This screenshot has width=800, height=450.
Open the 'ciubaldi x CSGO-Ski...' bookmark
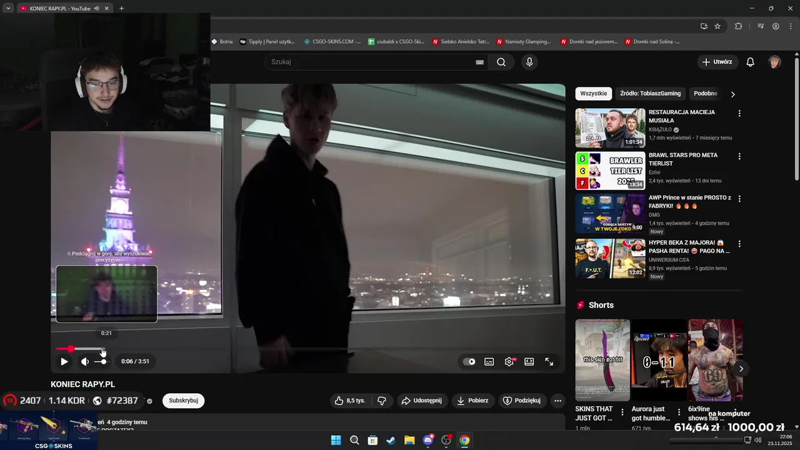pos(396,42)
